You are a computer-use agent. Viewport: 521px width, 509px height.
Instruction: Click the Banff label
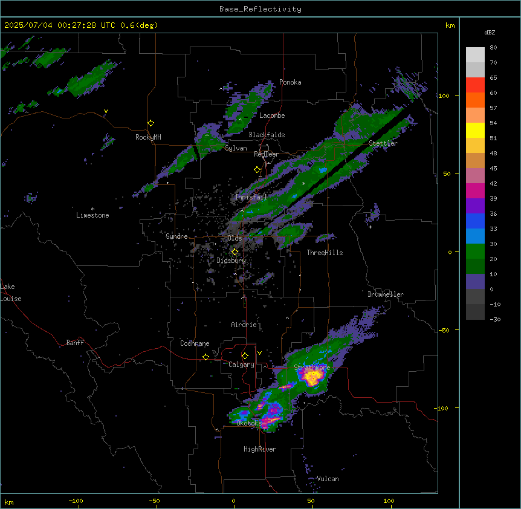coord(75,343)
